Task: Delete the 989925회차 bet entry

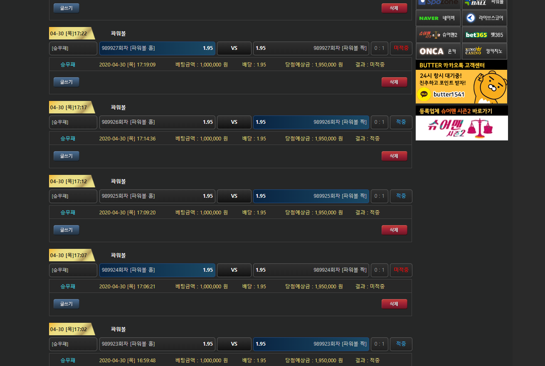Action: [394, 230]
